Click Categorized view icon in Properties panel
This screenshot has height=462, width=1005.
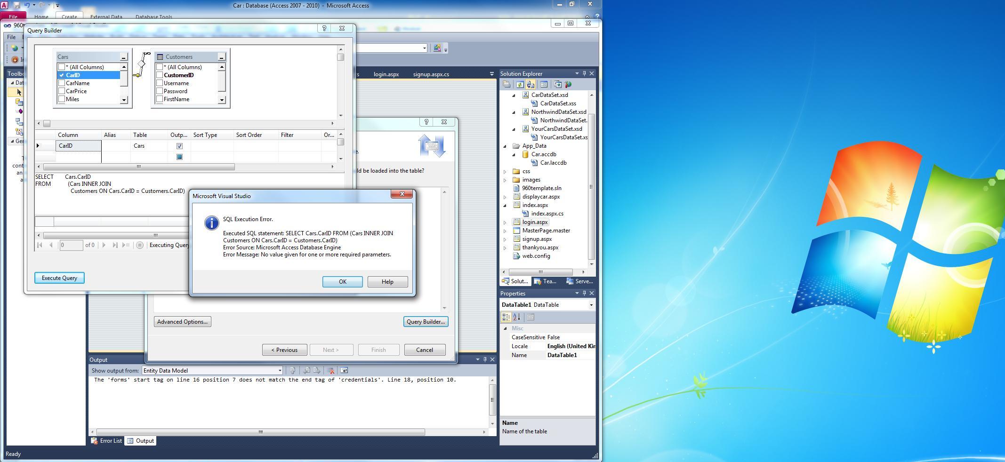(507, 317)
